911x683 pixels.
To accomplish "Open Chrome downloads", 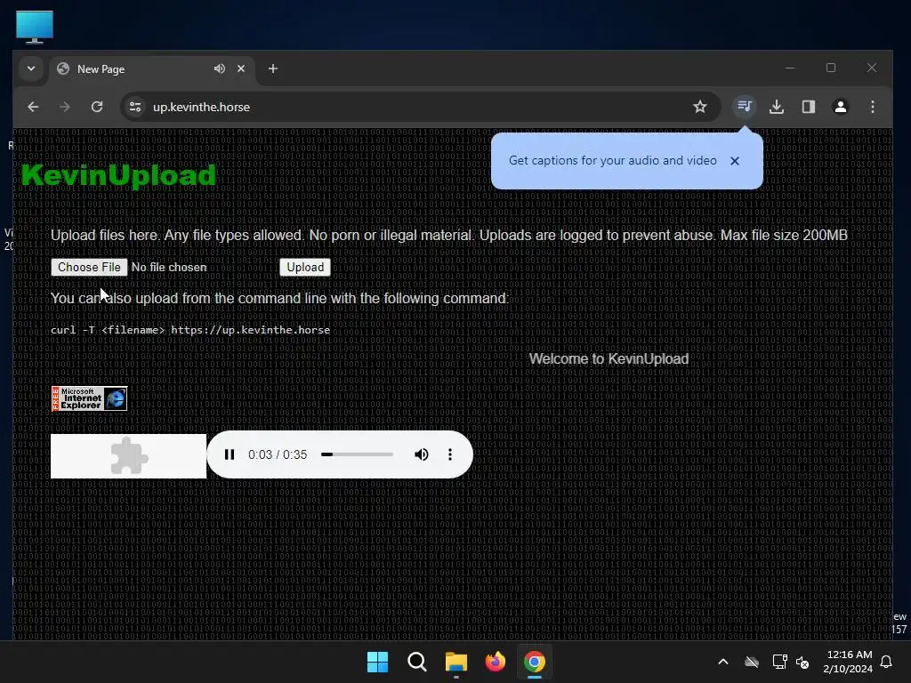I will tap(777, 107).
